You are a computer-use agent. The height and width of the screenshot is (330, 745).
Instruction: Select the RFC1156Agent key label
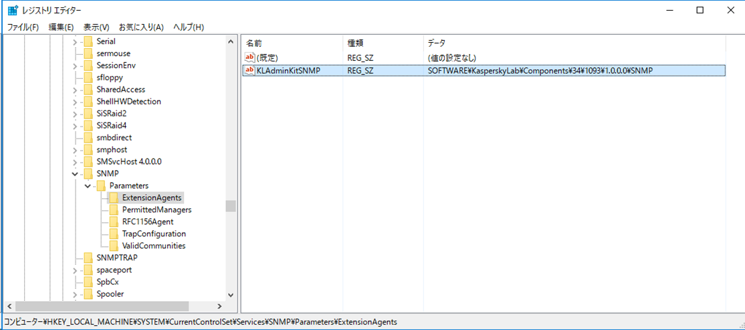point(148,222)
